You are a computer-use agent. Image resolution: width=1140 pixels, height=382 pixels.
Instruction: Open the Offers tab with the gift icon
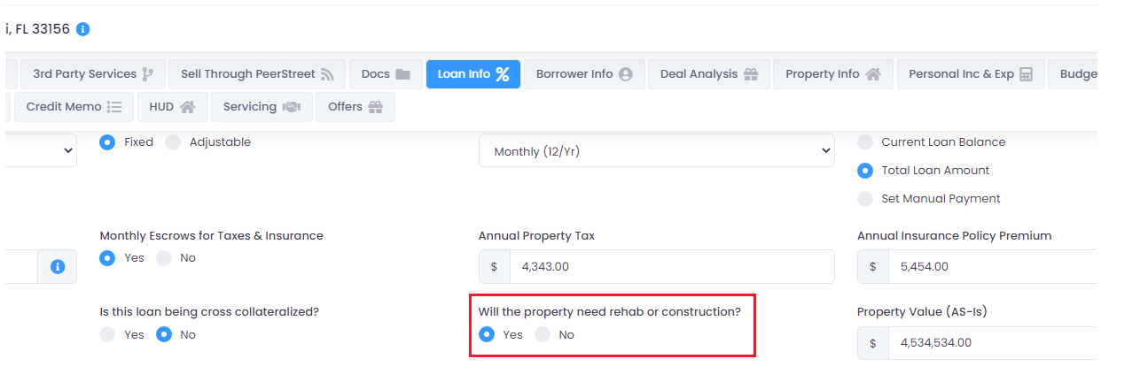tap(355, 107)
